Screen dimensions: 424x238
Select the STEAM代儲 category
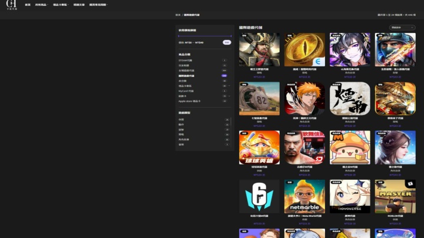click(185, 61)
